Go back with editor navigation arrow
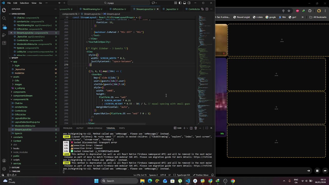Screen dimensions: 329x185 [60, 3]
